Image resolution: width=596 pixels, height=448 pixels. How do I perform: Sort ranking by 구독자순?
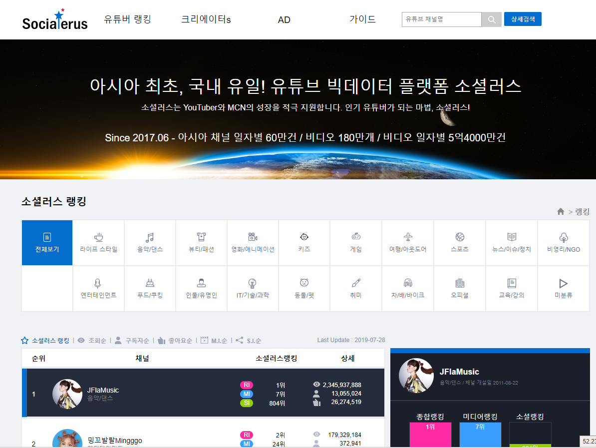point(132,341)
